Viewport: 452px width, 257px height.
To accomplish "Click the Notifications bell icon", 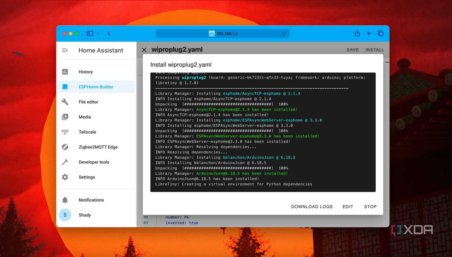I will (x=65, y=200).
